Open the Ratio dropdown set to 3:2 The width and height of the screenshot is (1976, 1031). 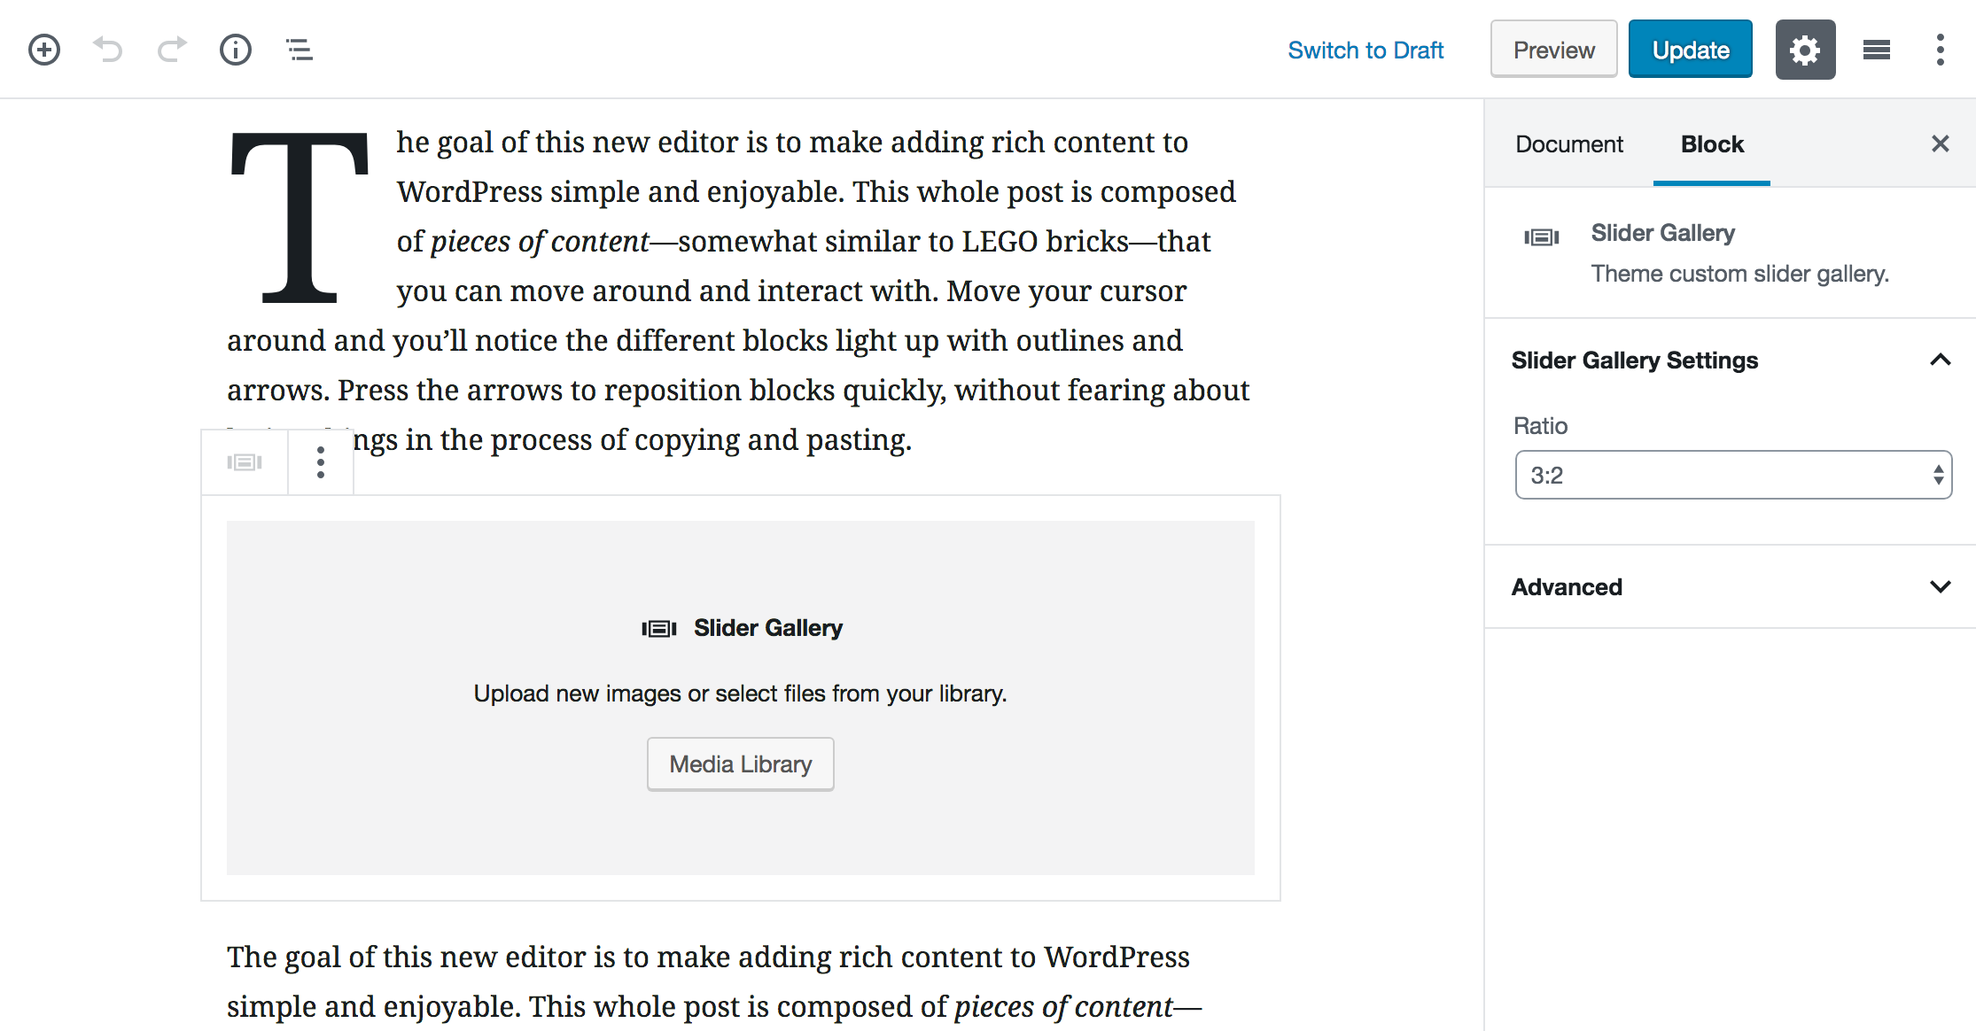coord(1732,475)
